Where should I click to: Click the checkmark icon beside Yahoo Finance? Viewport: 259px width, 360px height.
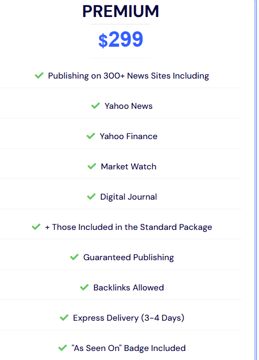pyautogui.click(x=91, y=136)
